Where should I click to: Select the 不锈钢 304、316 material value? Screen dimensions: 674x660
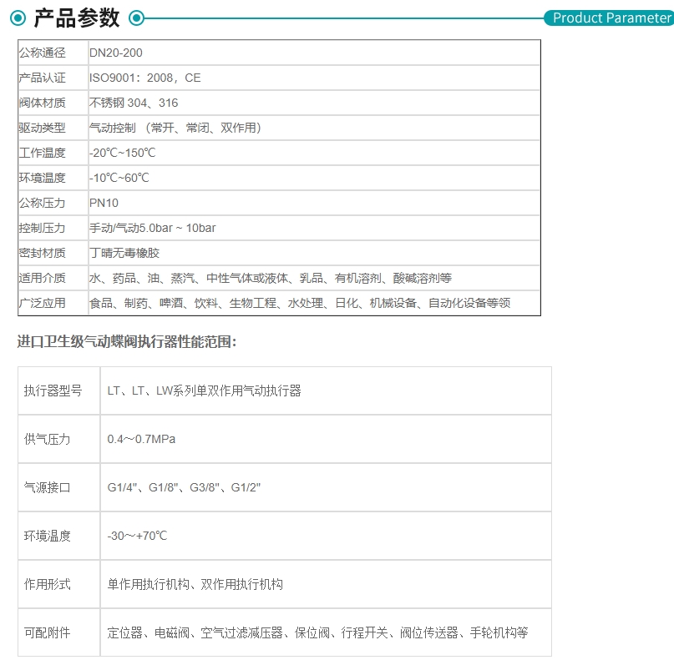[134, 103]
